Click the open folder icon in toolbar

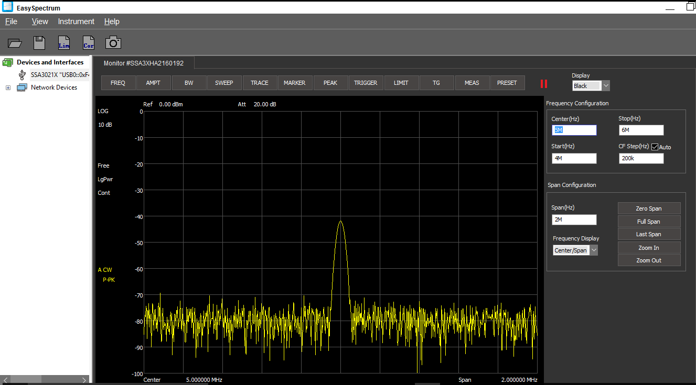(x=15, y=43)
